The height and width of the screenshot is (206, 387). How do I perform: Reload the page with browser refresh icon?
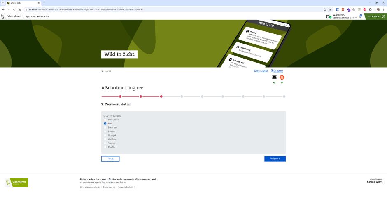click(14, 9)
